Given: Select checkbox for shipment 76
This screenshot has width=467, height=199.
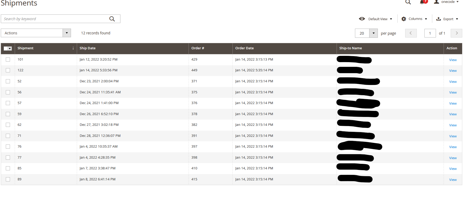Looking at the screenshot, I should tap(8, 147).
